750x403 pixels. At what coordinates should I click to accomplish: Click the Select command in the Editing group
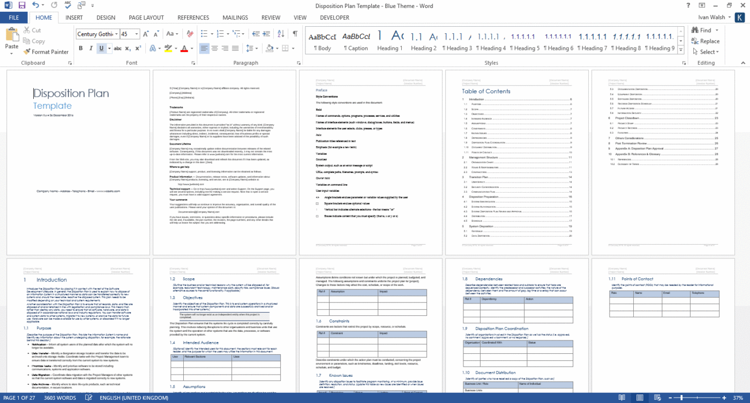point(705,52)
